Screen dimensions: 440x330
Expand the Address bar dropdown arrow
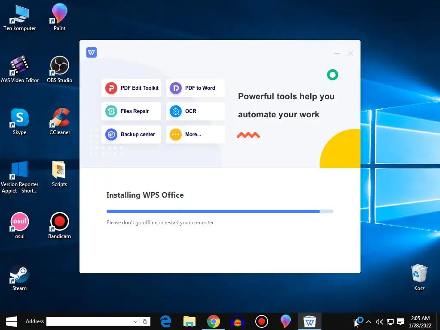135,321
